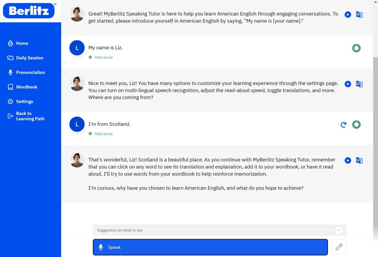Return via Back to Learning Path
Viewport: 378px width, 257px height.
coord(30,116)
